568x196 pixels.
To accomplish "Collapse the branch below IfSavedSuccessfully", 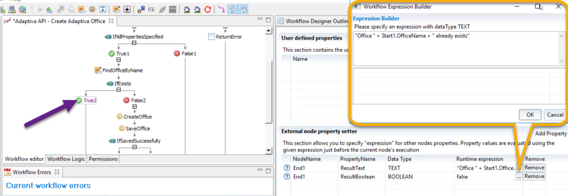I will point(134,147).
